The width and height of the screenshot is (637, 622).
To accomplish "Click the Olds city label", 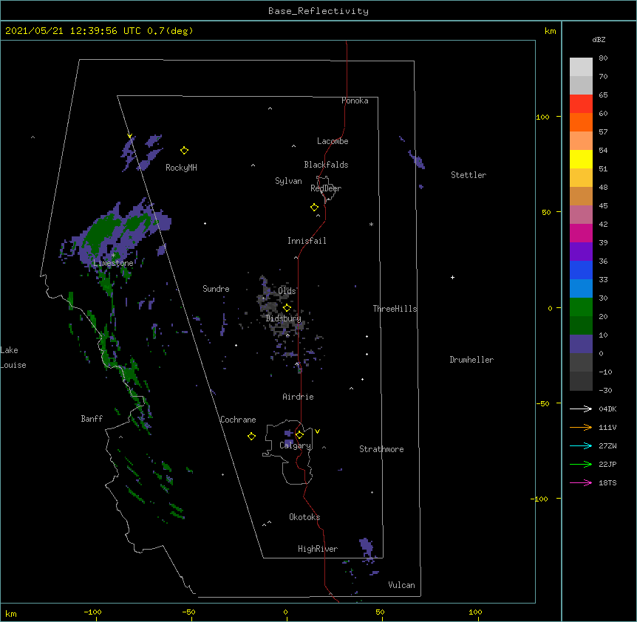I will coord(287,291).
